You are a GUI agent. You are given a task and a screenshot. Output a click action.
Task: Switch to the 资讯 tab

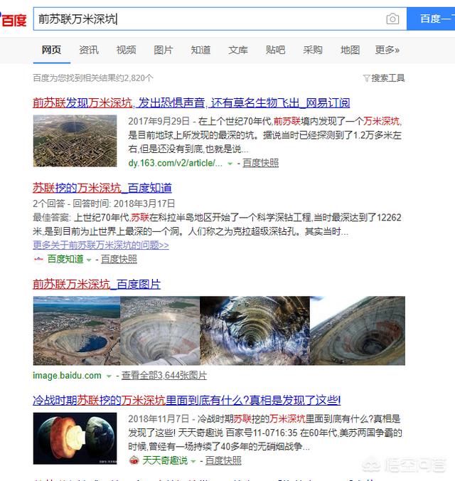tap(89, 50)
